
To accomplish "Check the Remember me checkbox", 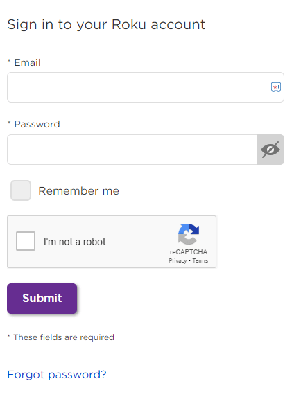I will coord(21,190).
